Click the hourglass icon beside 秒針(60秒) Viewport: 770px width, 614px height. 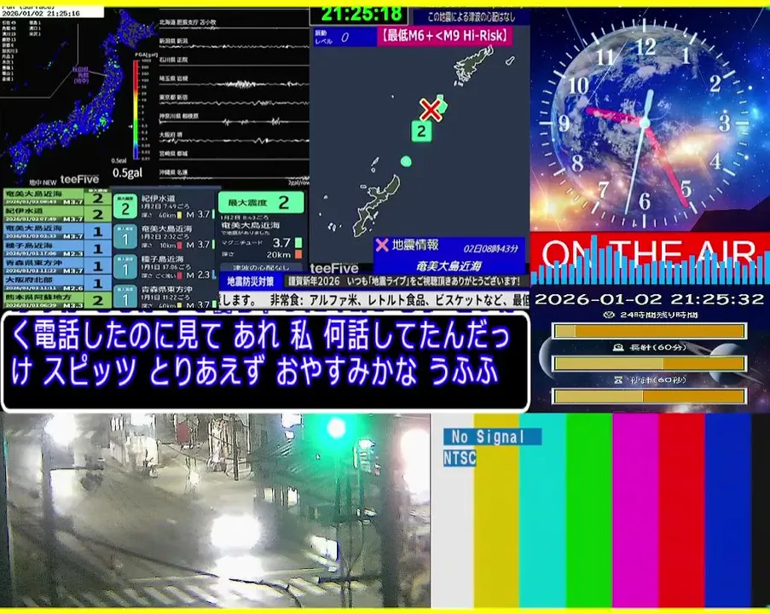(x=619, y=380)
